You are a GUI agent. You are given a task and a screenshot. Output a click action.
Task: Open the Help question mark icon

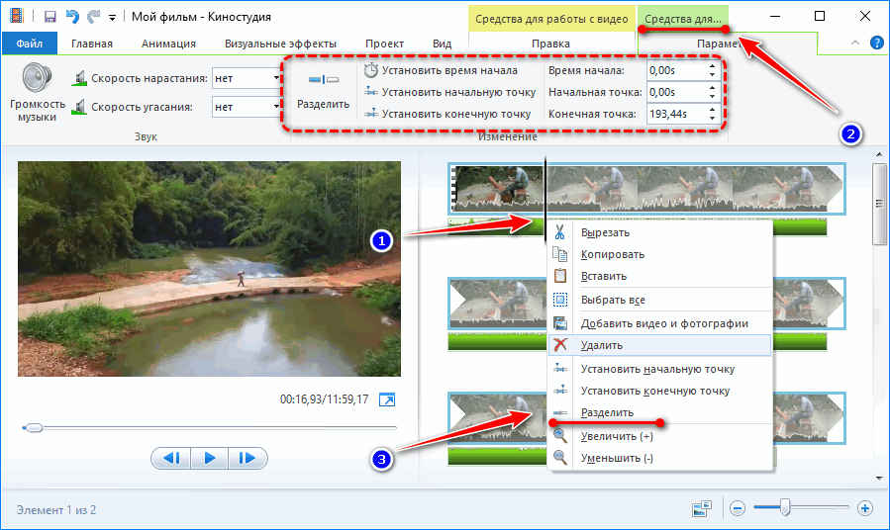click(x=876, y=44)
